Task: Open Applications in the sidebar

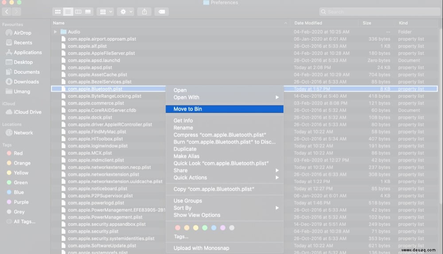Action: pyautogui.click(x=24, y=52)
